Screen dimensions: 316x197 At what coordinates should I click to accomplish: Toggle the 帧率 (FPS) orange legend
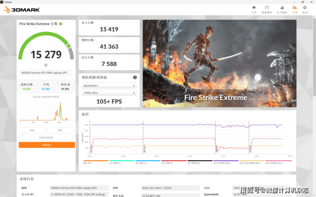coord(96,162)
